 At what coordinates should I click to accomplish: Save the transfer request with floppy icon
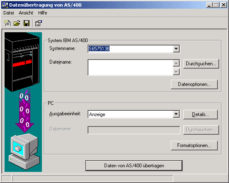(27, 23)
